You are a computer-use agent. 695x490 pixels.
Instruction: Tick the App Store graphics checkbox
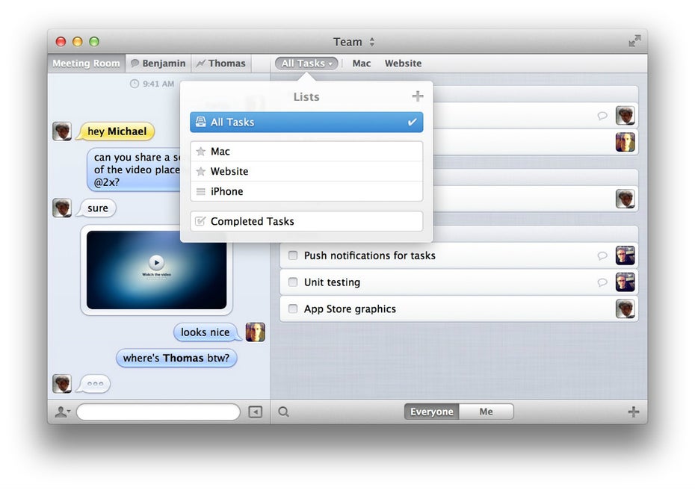point(293,309)
